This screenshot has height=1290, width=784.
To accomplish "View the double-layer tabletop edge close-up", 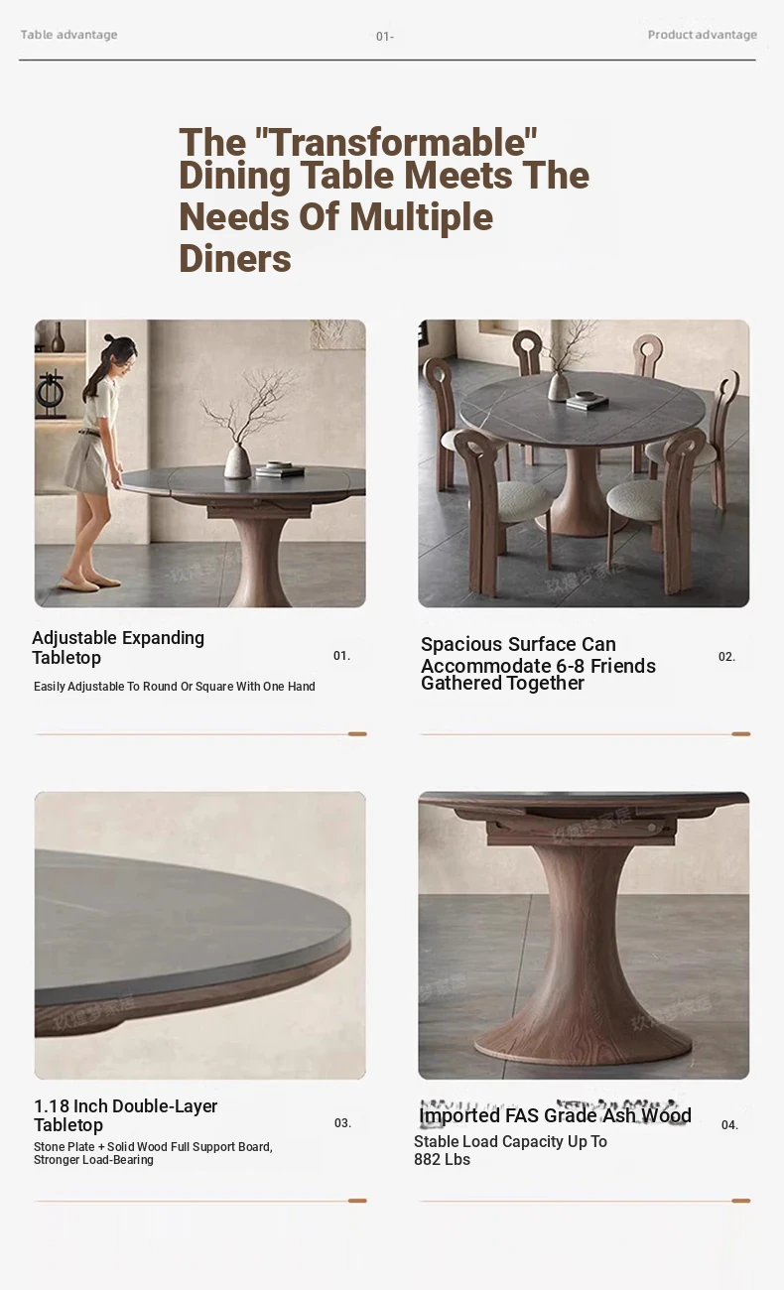I will [x=200, y=935].
